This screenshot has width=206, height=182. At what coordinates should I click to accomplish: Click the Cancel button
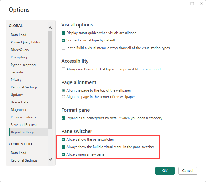pyautogui.click(x=188, y=171)
